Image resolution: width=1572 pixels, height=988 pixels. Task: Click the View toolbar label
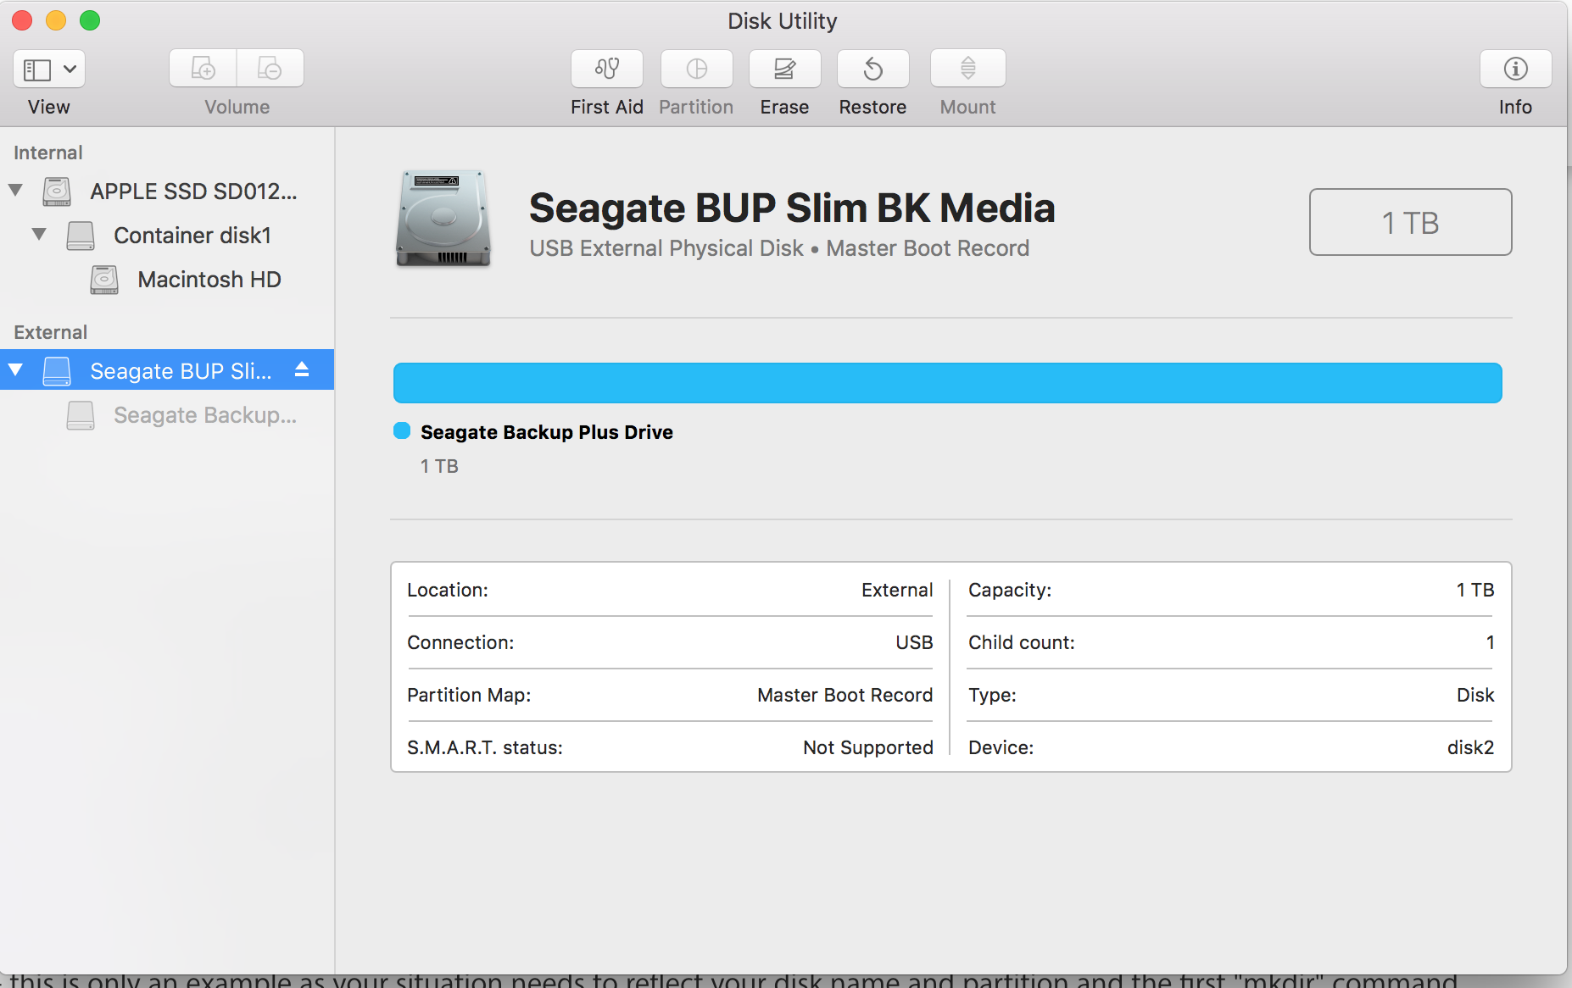point(49,107)
